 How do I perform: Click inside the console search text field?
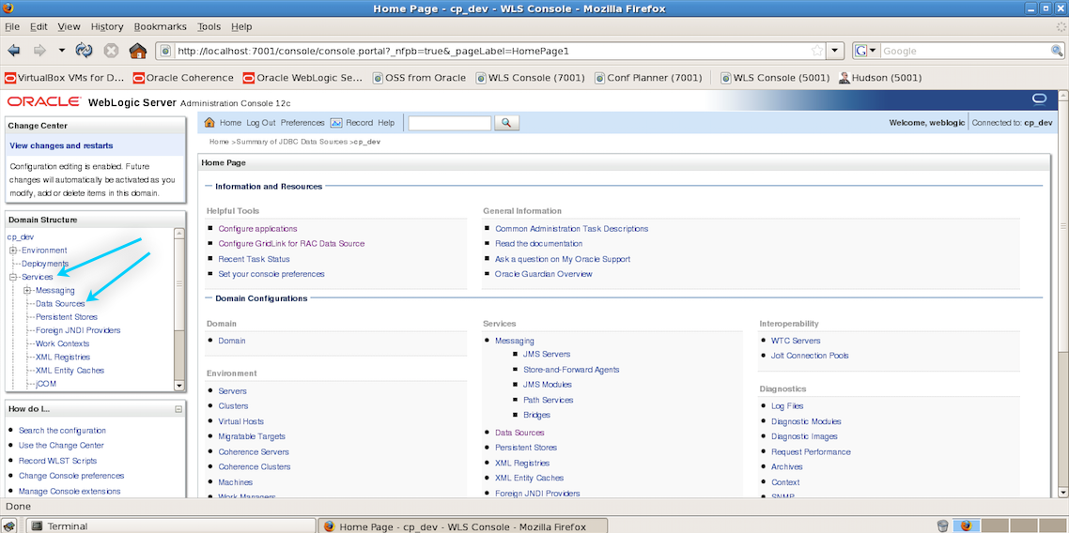(x=449, y=123)
